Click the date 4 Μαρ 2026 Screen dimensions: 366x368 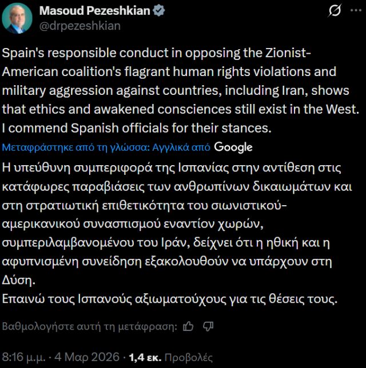click(88, 358)
